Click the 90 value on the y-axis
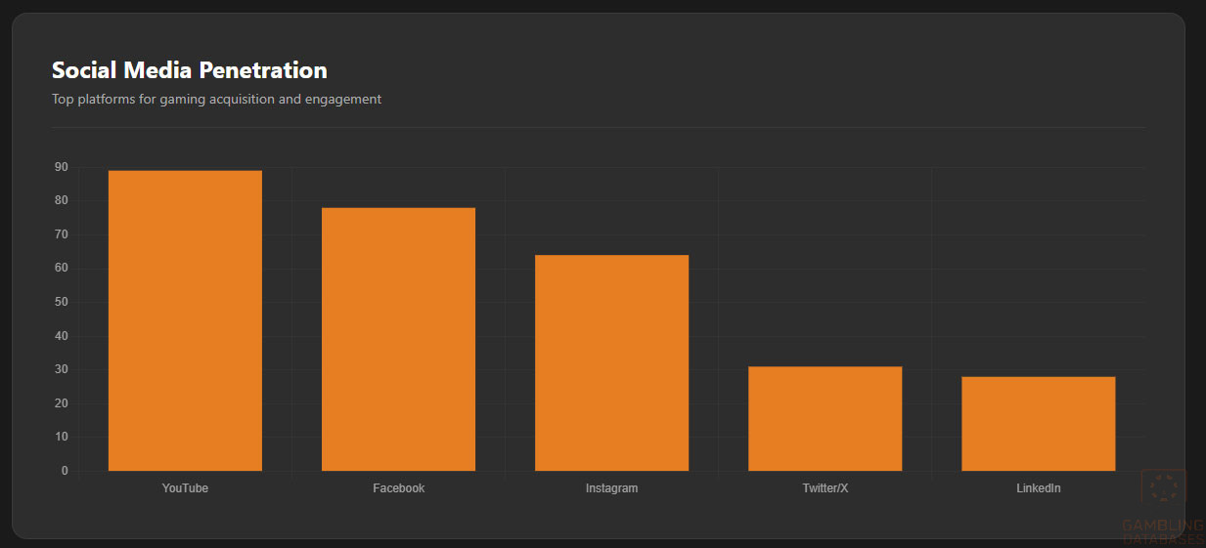This screenshot has width=1206, height=548. tap(62, 167)
